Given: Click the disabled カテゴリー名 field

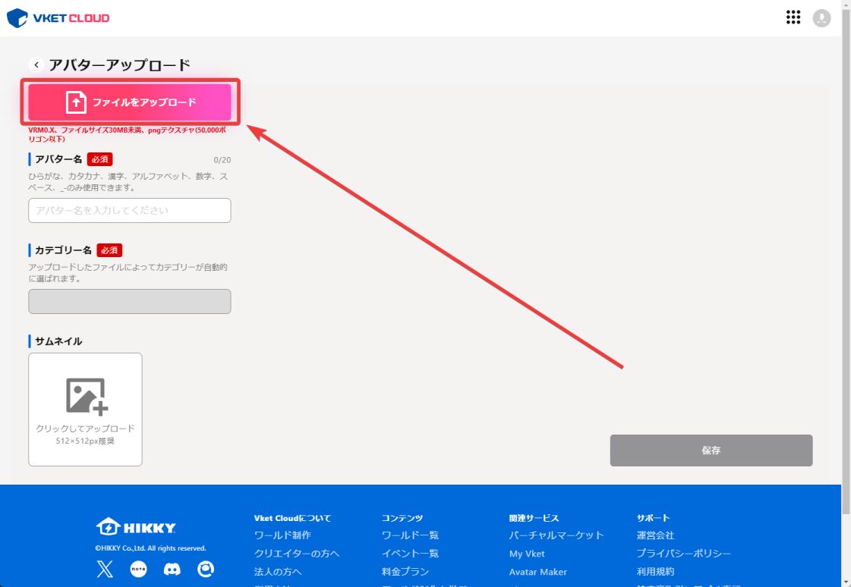Looking at the screenshot, I should [x=130, y=302].
